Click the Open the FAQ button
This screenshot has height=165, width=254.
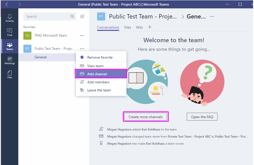coord(202,117)
